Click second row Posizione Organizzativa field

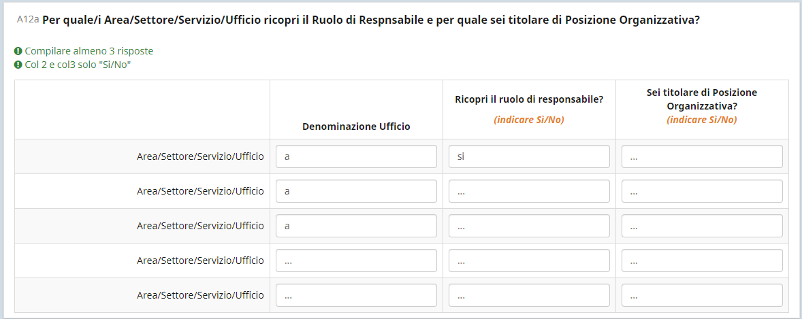click(x=702, y=191)
